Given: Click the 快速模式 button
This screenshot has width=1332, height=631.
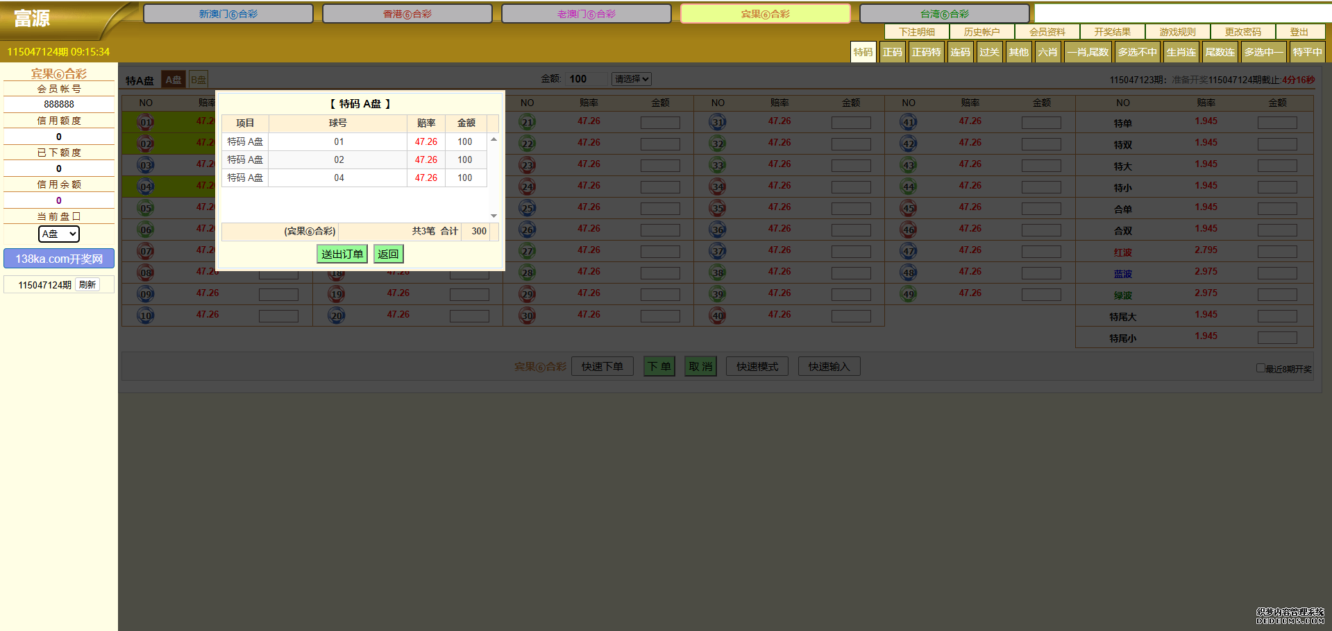Looking at the screenshot, I should click(x=757, y=366).
